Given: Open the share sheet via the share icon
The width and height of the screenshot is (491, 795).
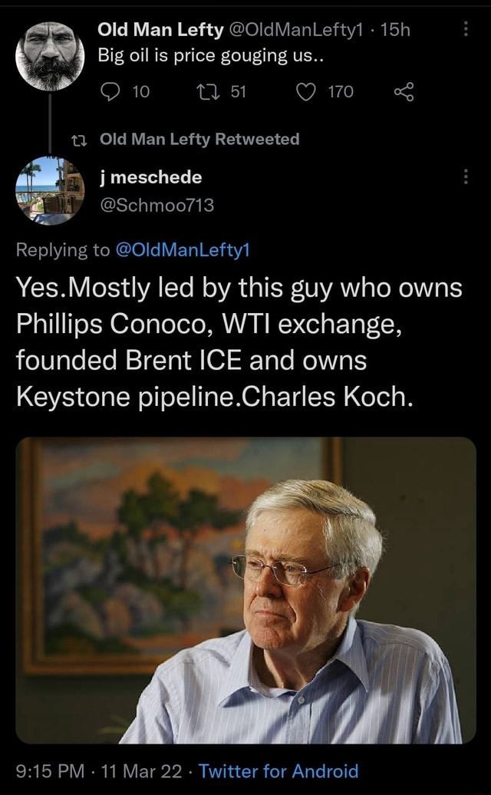Looking at the screenshot, I should point(405,91).
